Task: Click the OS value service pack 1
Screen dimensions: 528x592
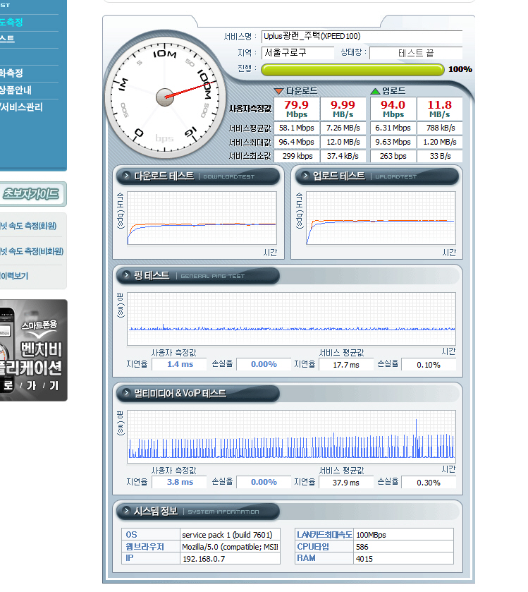Action: [x=230, y=535]
